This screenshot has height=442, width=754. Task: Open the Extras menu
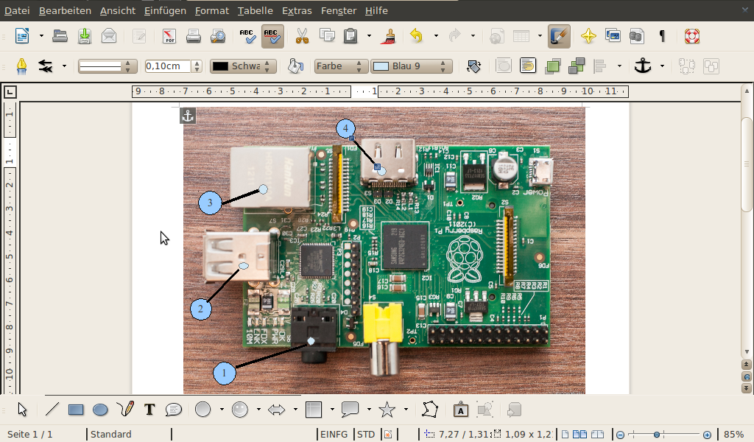(x=297, y=10)
